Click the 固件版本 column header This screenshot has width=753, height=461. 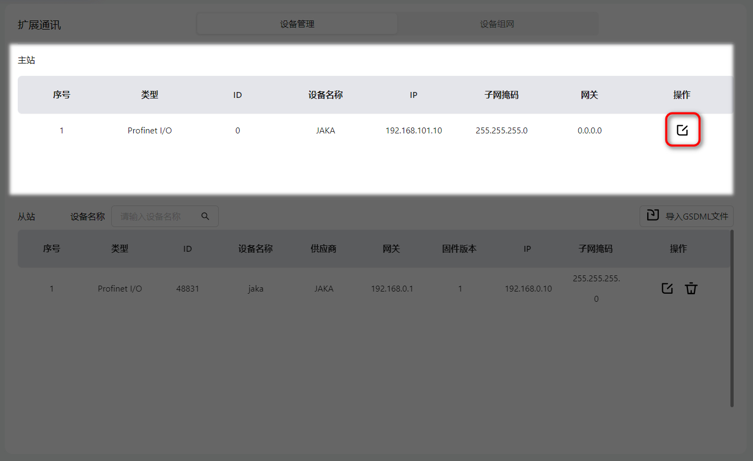[459, 249]
